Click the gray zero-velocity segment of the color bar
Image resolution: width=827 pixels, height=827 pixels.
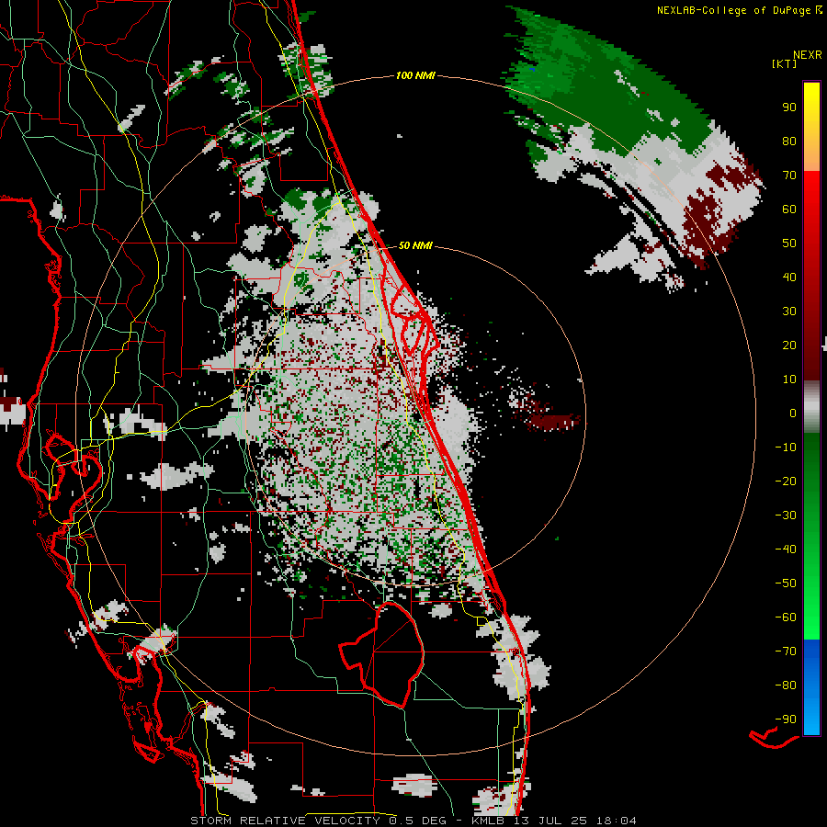pyautogui.click(x=811, y=407)
